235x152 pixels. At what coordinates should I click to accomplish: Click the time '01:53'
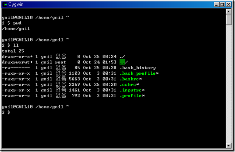pyautogui.click(x=109, y=62)
